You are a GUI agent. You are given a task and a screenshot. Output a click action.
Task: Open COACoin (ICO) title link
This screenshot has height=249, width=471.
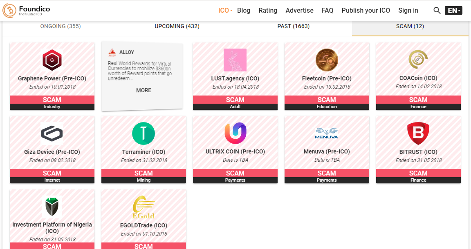point(418,78)
